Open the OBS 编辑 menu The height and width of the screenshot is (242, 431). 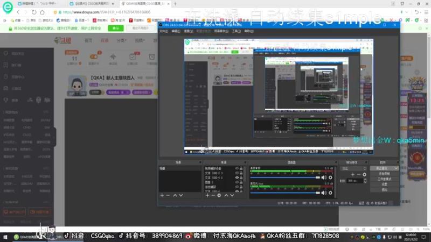[176, 31]
